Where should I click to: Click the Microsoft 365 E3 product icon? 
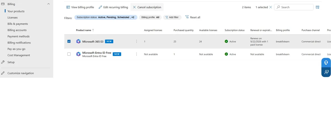[x=78, y=42]
